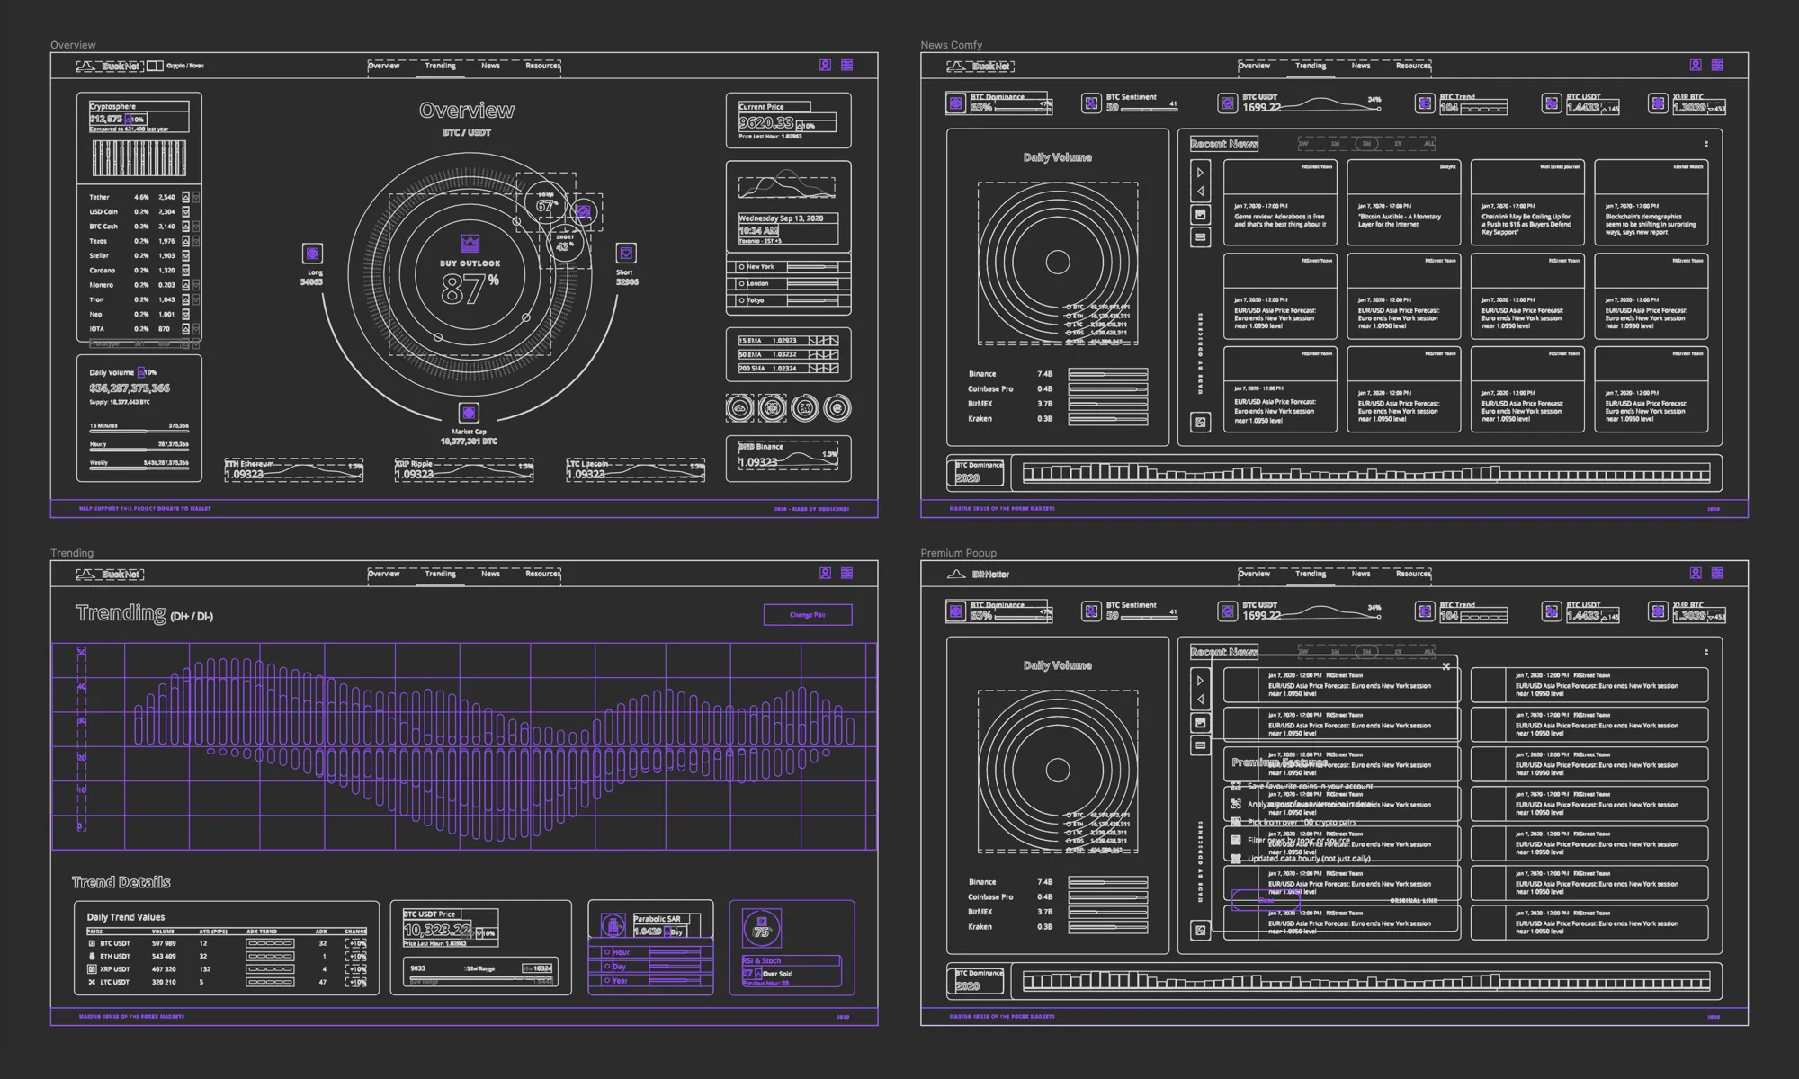Click the left-pointing arrow in News Comfy sidebar
This screenshot has height=1079, width=1799.
click(x=1200, y=191)
